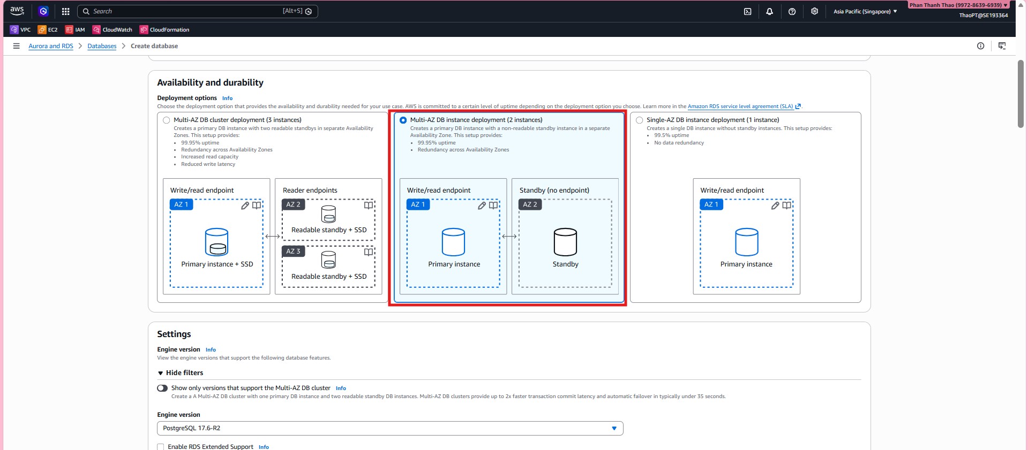Viewport: 1028px width, 450px height.
Task: Open the Support help icon
Action: tap(792, 11)
